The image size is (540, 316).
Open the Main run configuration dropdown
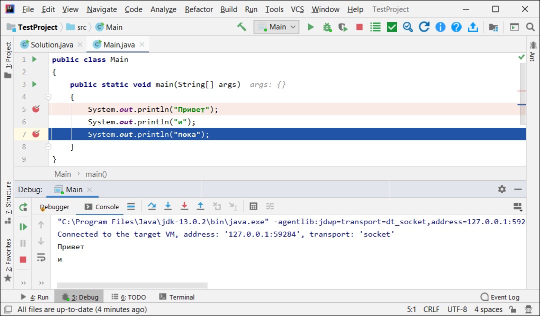coord(276,27)
